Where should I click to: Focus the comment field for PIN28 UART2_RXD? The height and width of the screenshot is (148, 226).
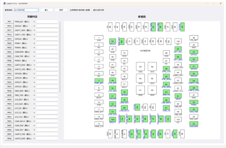pyautogui.click(x=47, y=65)
